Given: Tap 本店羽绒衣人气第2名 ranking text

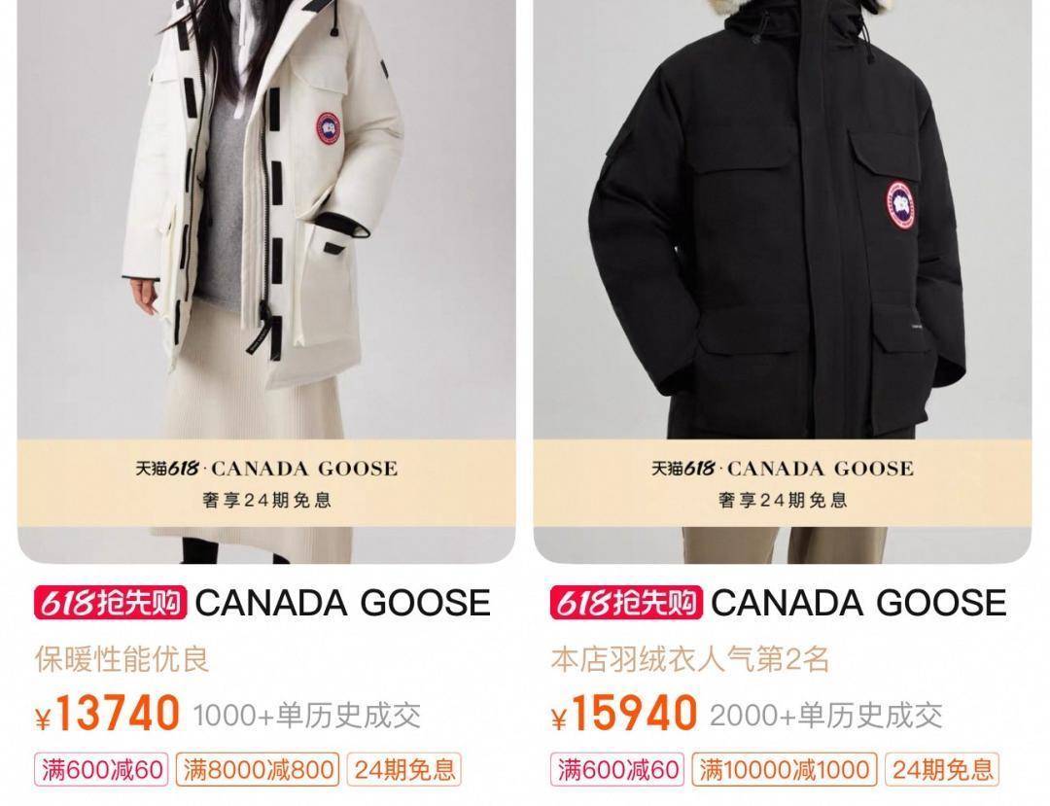Looking at the screenshot, I should (690, 659).
